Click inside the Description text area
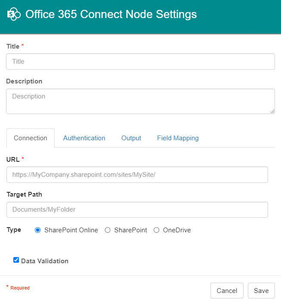Image resolution: width=281 pixels, height=305 pixels. click(x=140, y=102)
